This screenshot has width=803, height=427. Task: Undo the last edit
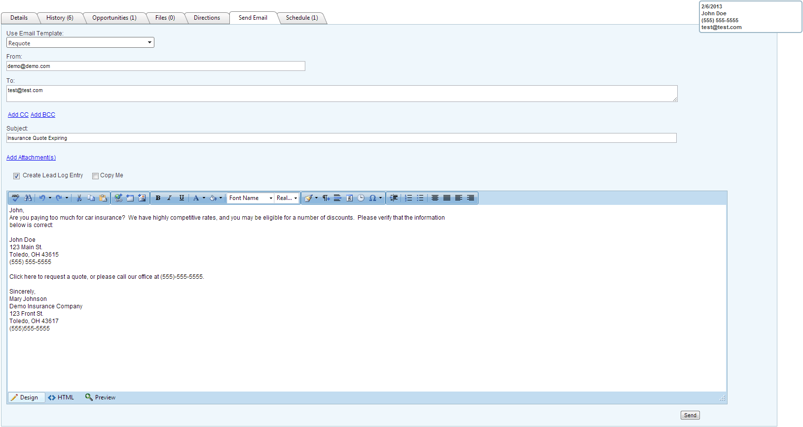42,198
